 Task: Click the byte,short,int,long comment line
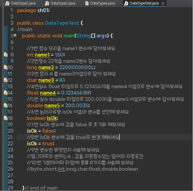pyautogui.click(x=82, y=169)
